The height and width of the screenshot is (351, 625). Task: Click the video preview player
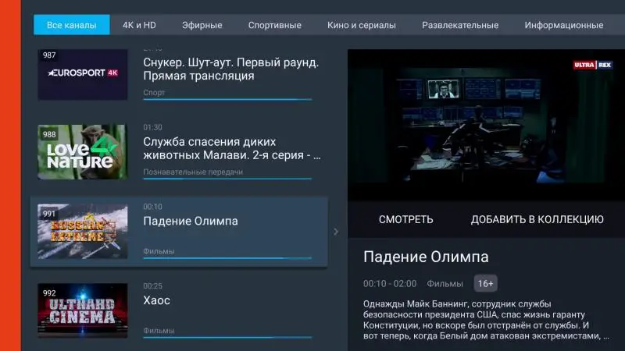[486, 125]
